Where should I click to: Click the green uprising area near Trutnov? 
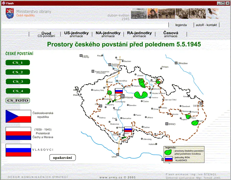click(158, 82)
